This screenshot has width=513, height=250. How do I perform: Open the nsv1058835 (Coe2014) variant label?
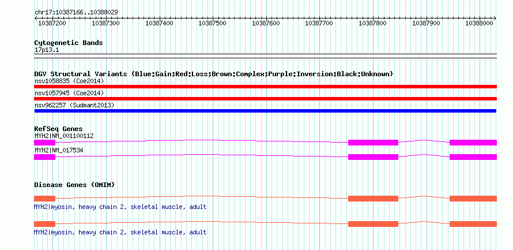[69, 81]
